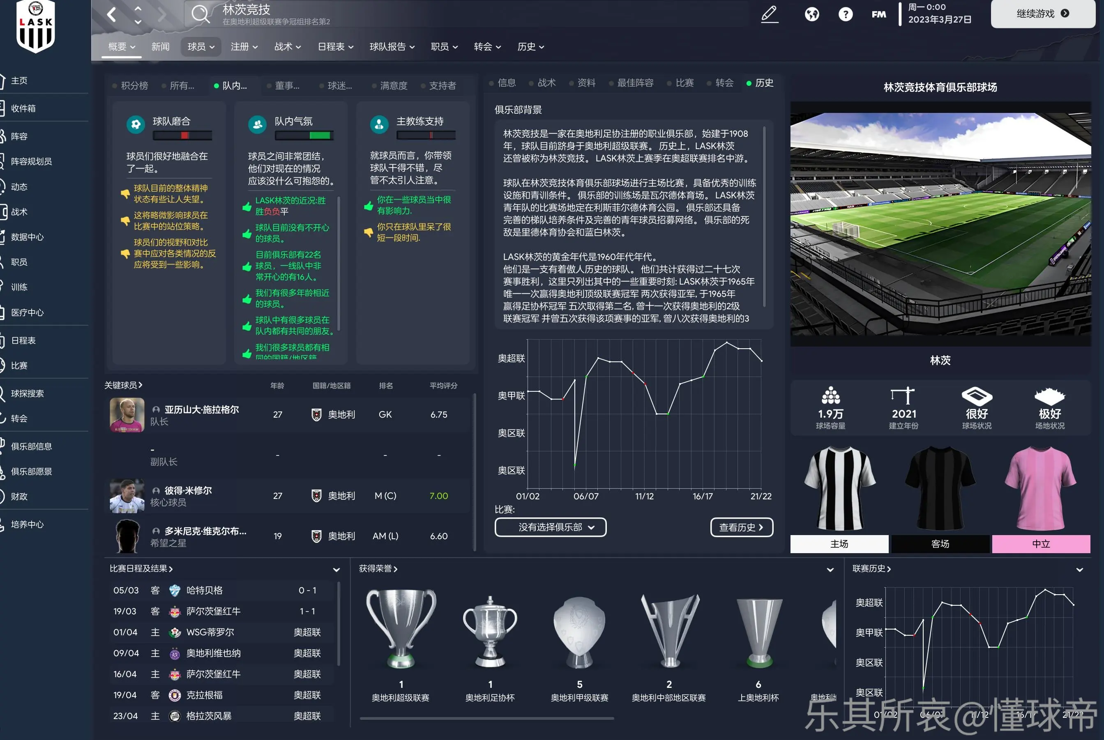Select the 满意度 view option
1104x740 pixels.
(390, 85)
